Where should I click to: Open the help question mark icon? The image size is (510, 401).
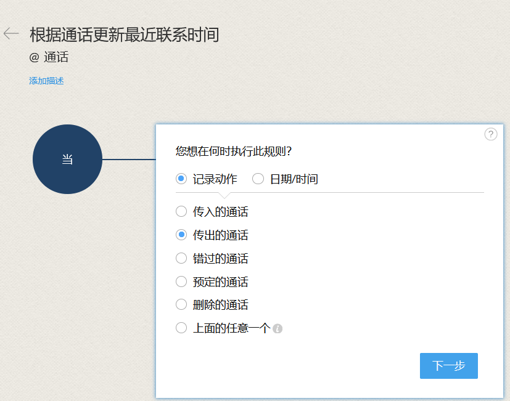point(490,134)
